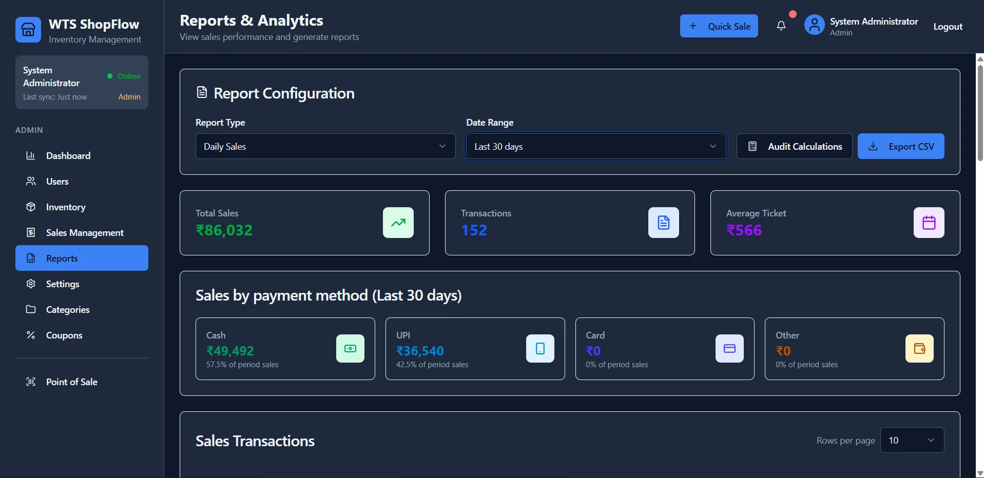Click the Settings gear icon
This screenshot has width=984, height=478.
[31, 284]
